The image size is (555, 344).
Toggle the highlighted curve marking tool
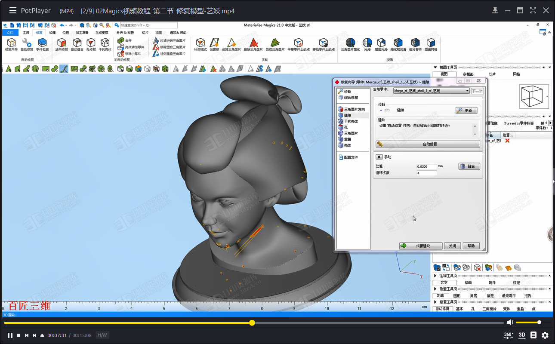point(64,69)
